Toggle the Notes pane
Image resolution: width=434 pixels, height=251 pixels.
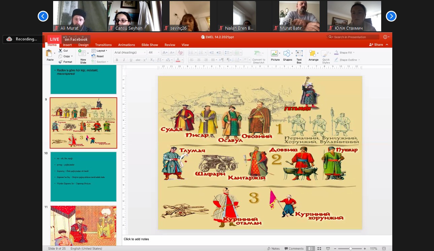[273, 249]
